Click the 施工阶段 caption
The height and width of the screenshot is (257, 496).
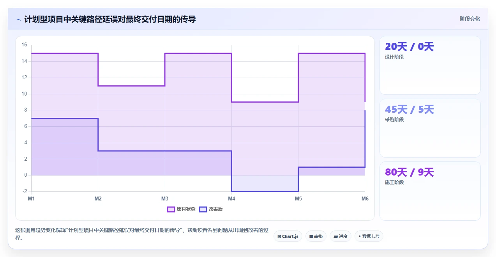point(394,183)
